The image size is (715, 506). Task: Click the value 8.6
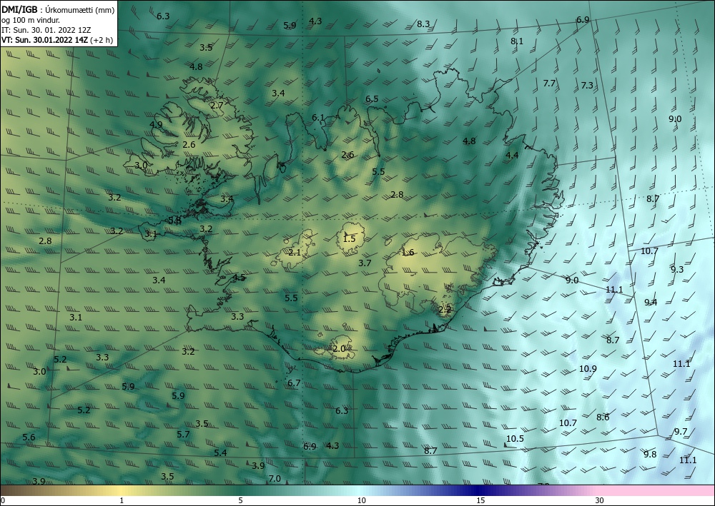point(602,418)
